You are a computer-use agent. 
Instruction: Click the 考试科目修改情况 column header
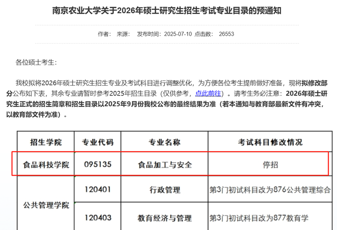[270, 142]
